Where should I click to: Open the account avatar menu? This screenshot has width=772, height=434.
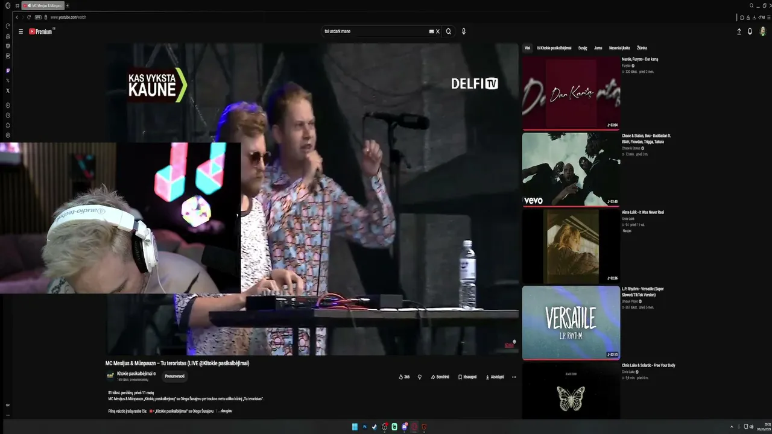click(763, 31)
